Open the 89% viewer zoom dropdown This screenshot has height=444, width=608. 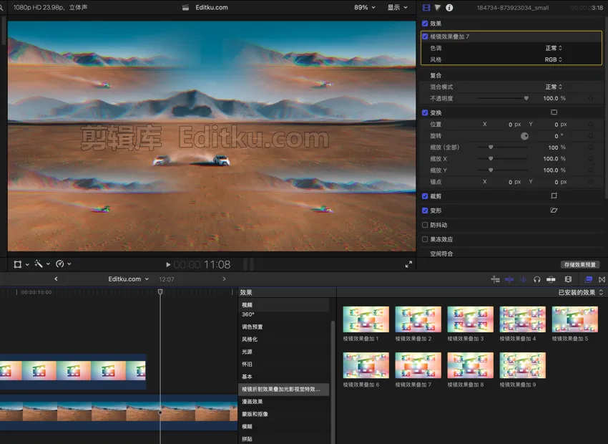point(364,8)
